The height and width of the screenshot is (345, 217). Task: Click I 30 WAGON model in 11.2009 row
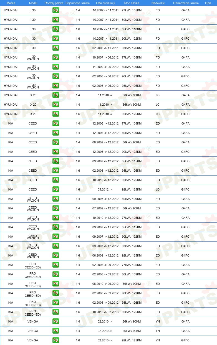(33, 67)
